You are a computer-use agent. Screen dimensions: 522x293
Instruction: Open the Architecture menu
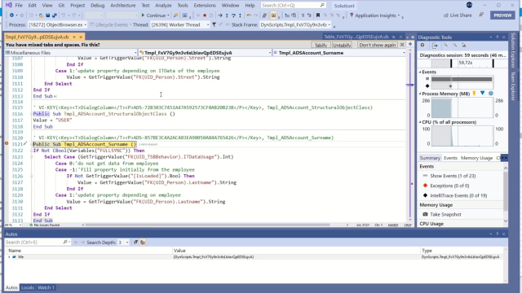tap(123, 6)
